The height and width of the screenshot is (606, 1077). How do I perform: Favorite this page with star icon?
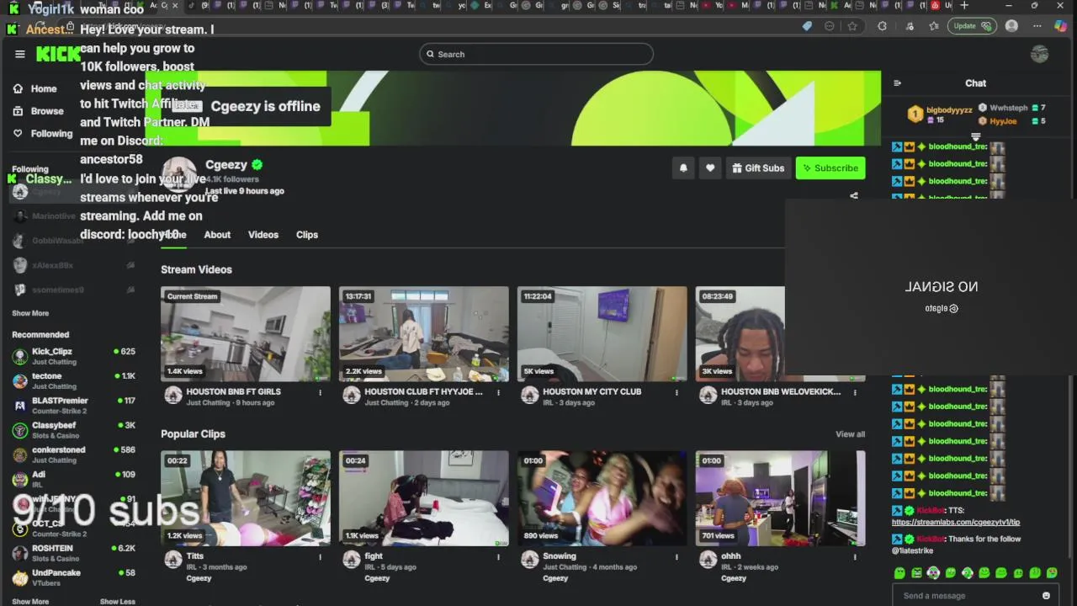(x=852, y=26)
